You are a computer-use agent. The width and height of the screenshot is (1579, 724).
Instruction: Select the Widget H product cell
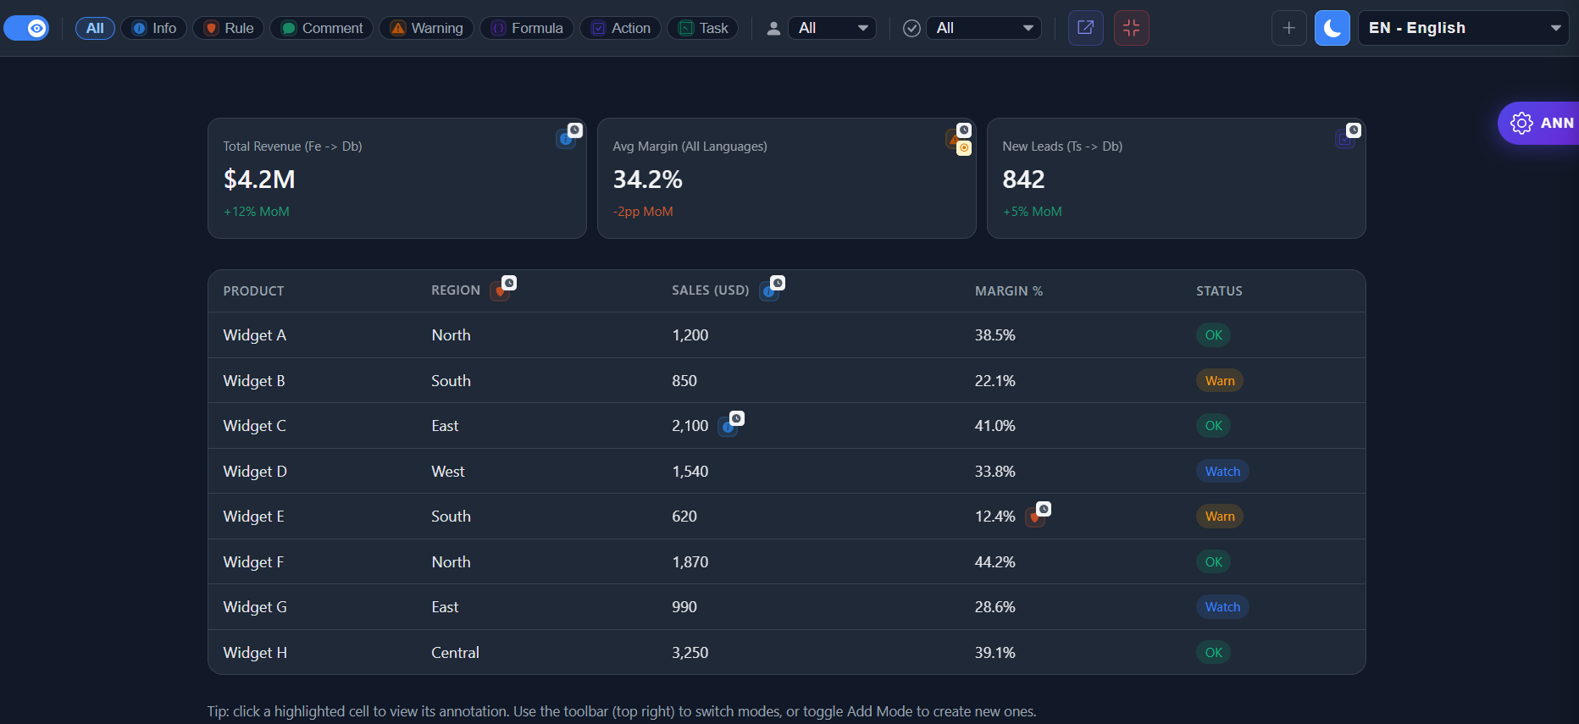[x=255, y=653]
